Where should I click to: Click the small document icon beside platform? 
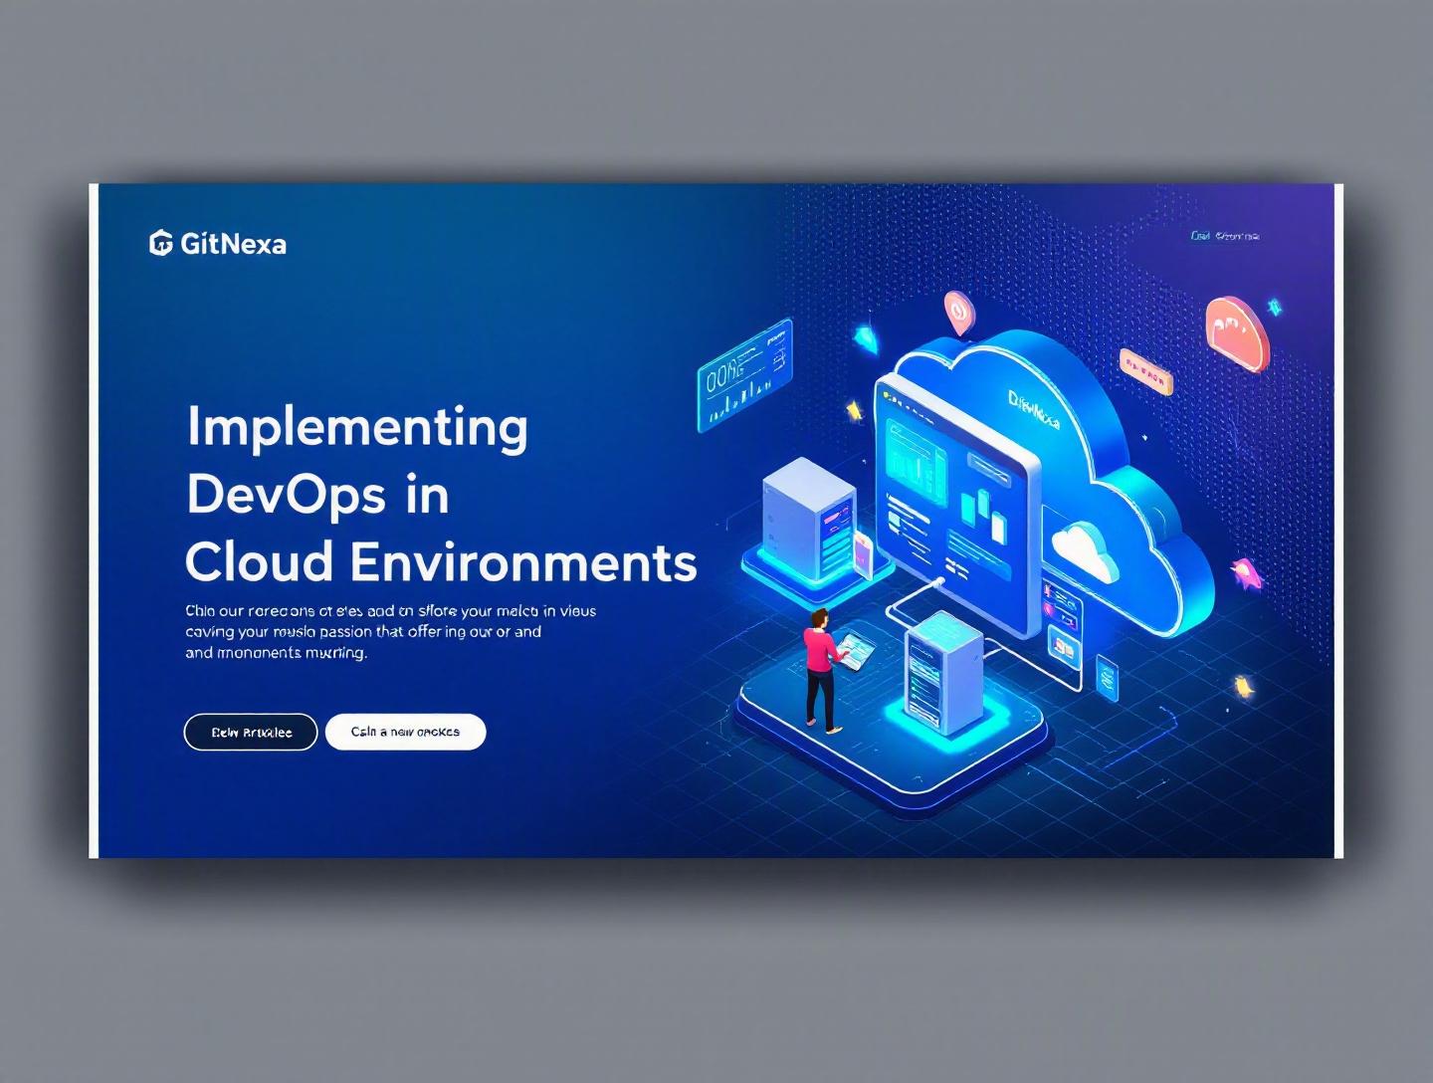[x=1107, y=678]
